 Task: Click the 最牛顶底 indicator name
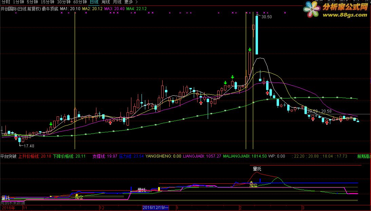pyautogui.click(x=50, y=9)
